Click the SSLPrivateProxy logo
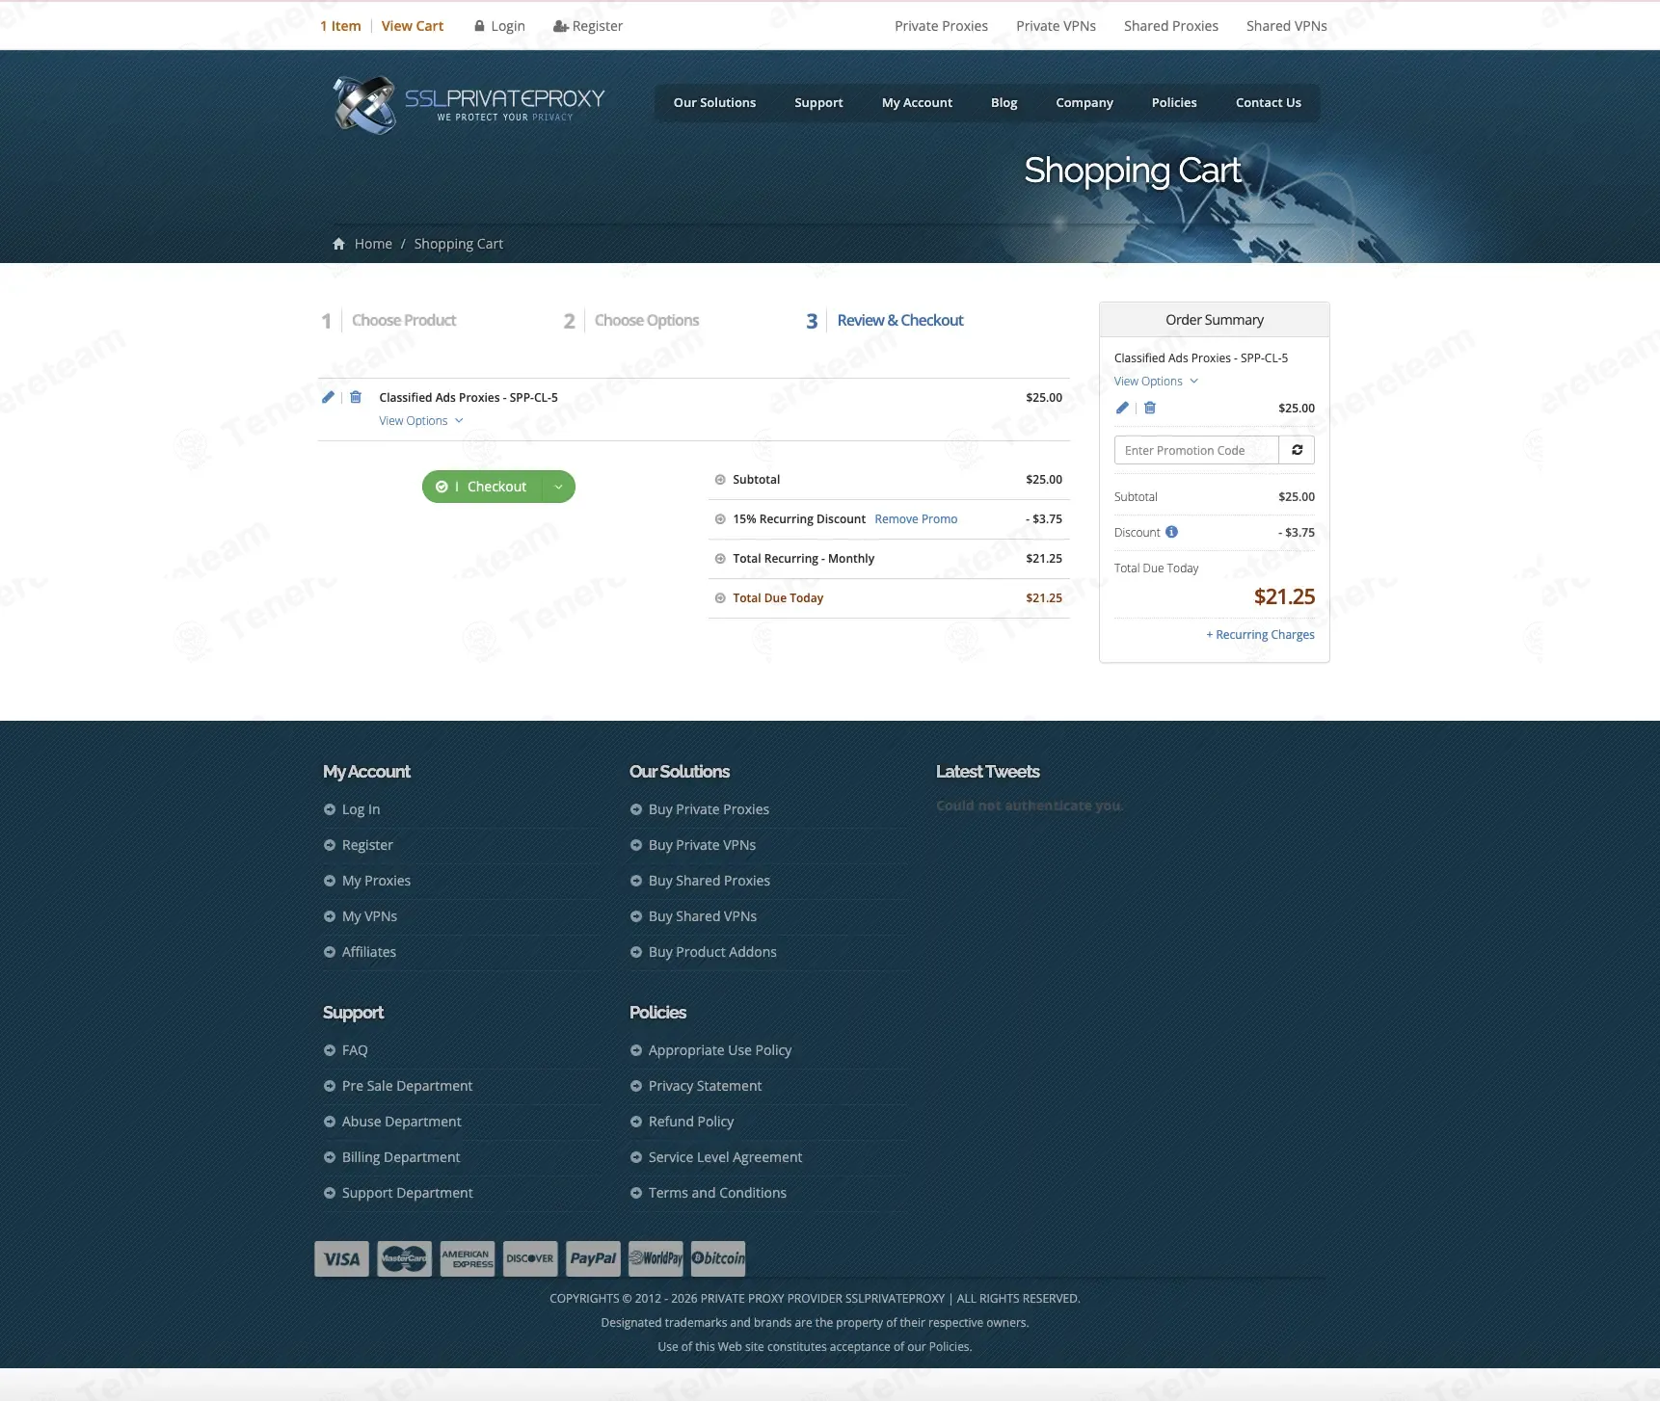Screen dimensions: 1660x1401 (x=469, y=104)
